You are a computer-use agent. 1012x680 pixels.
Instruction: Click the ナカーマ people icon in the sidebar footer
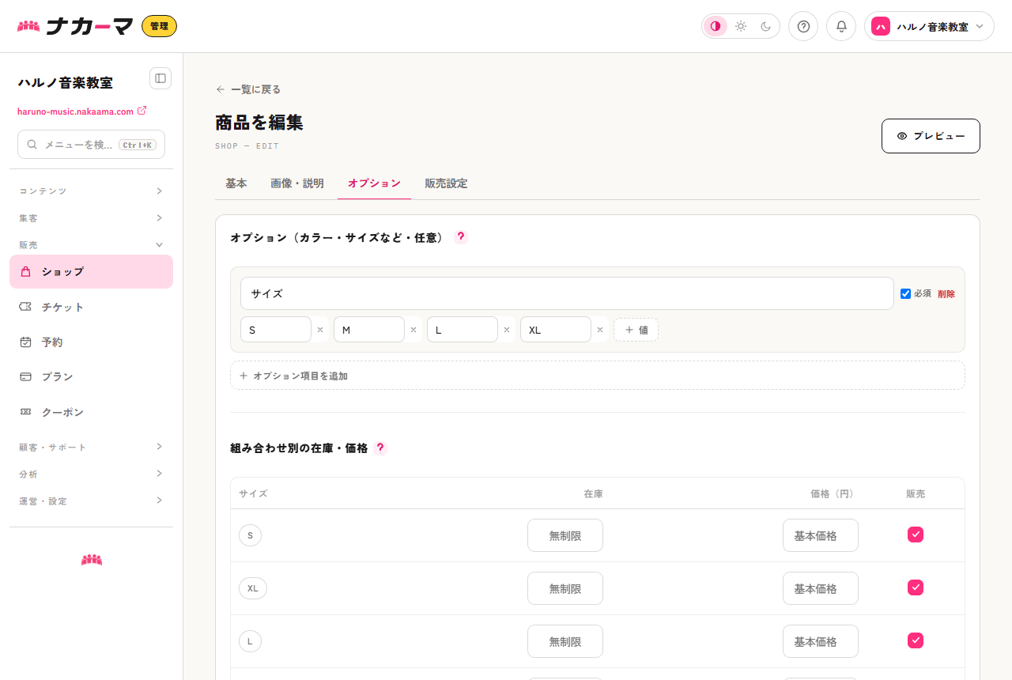point(92,560)
